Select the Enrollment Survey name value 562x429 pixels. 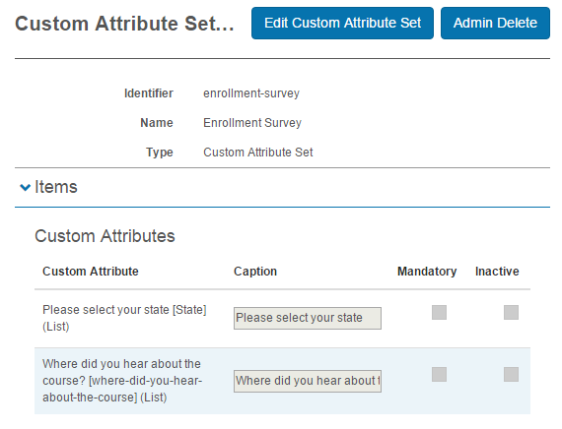(x=252, y=123)
